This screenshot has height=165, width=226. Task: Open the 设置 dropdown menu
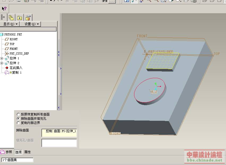30,24
